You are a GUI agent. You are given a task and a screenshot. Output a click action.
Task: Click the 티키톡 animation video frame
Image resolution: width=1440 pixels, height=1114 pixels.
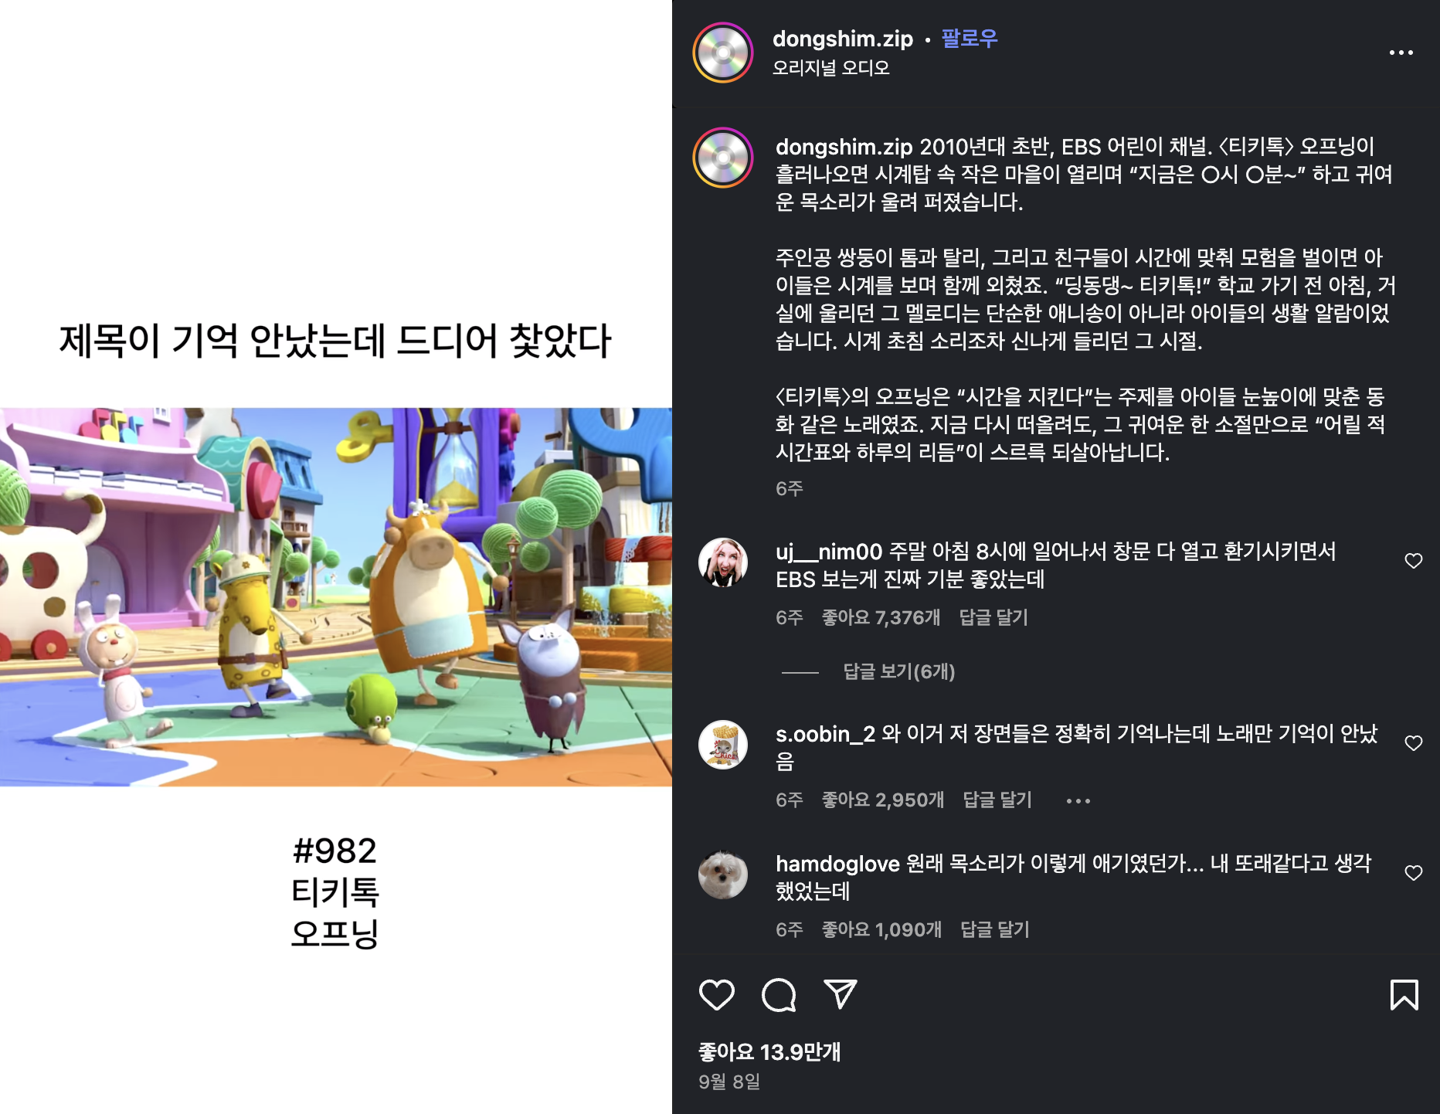pyautogui.click(x=336, y=597)
